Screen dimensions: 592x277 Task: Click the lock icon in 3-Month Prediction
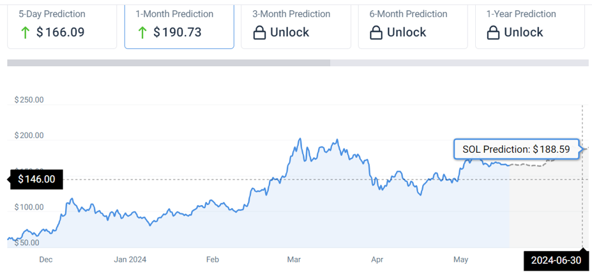click(259, 32)
